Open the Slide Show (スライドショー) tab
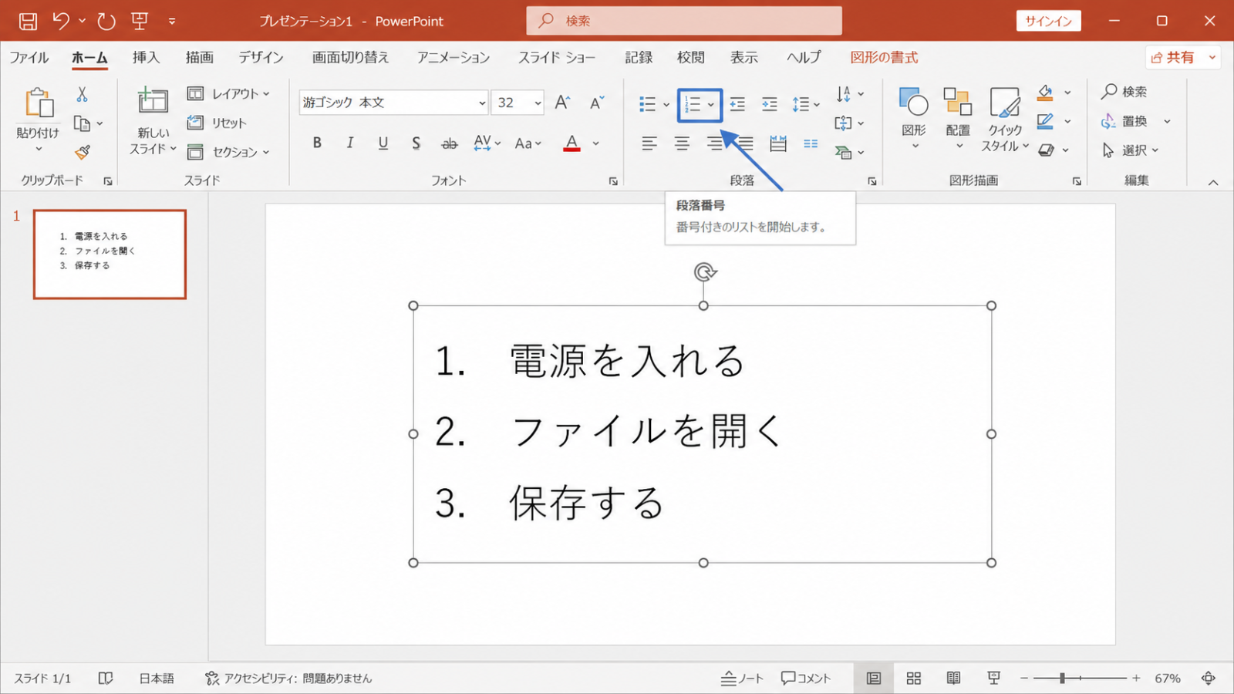Image resolution: width=1234 pixels, height=694 pixels. click(x=556, y=58)
